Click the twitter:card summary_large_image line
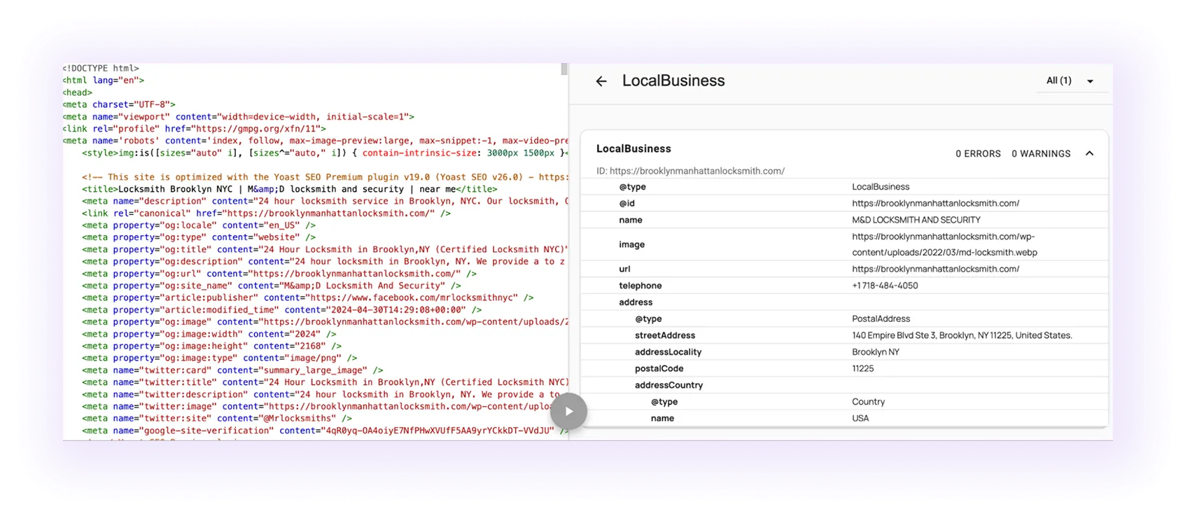 232,370
